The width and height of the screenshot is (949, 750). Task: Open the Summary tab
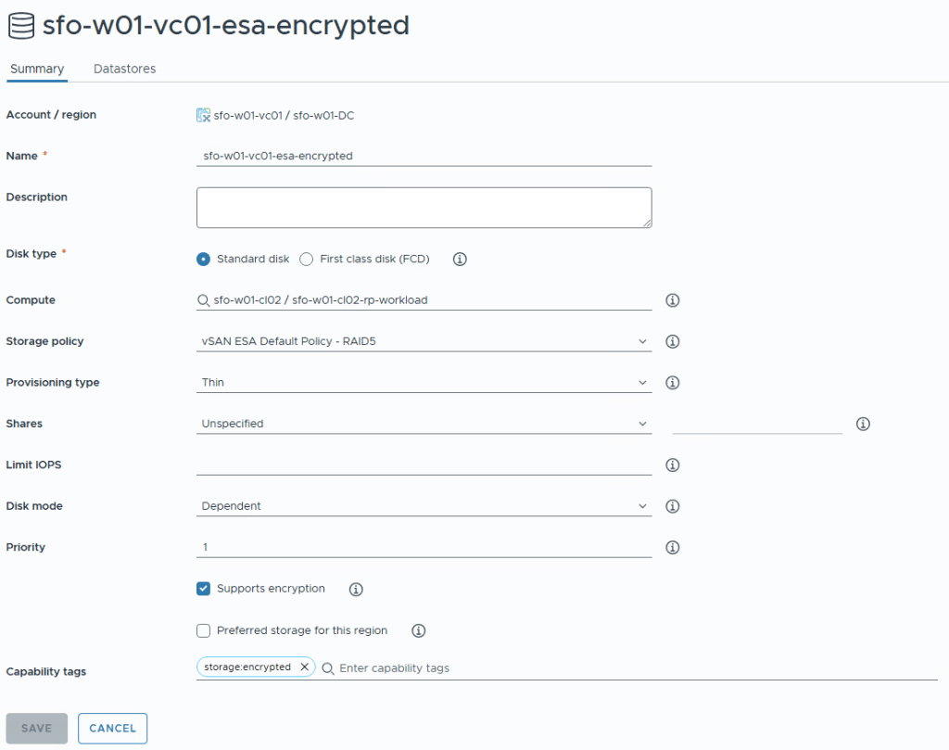click(x=37, y=70)
